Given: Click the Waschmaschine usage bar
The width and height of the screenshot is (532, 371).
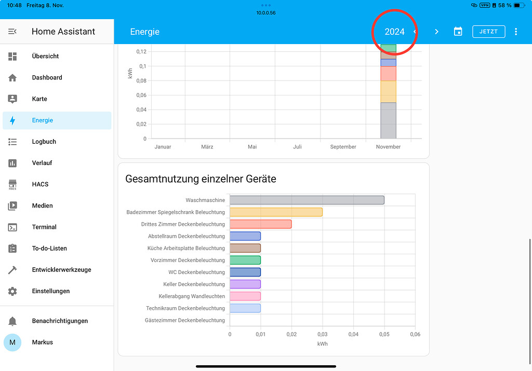Looking at the screenshot, I should click(307, 200).
